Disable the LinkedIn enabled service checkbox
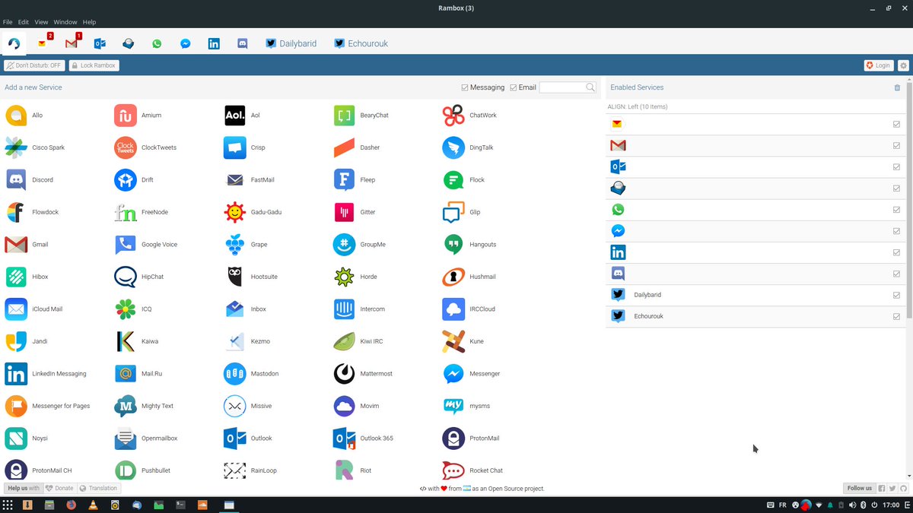 897,252
